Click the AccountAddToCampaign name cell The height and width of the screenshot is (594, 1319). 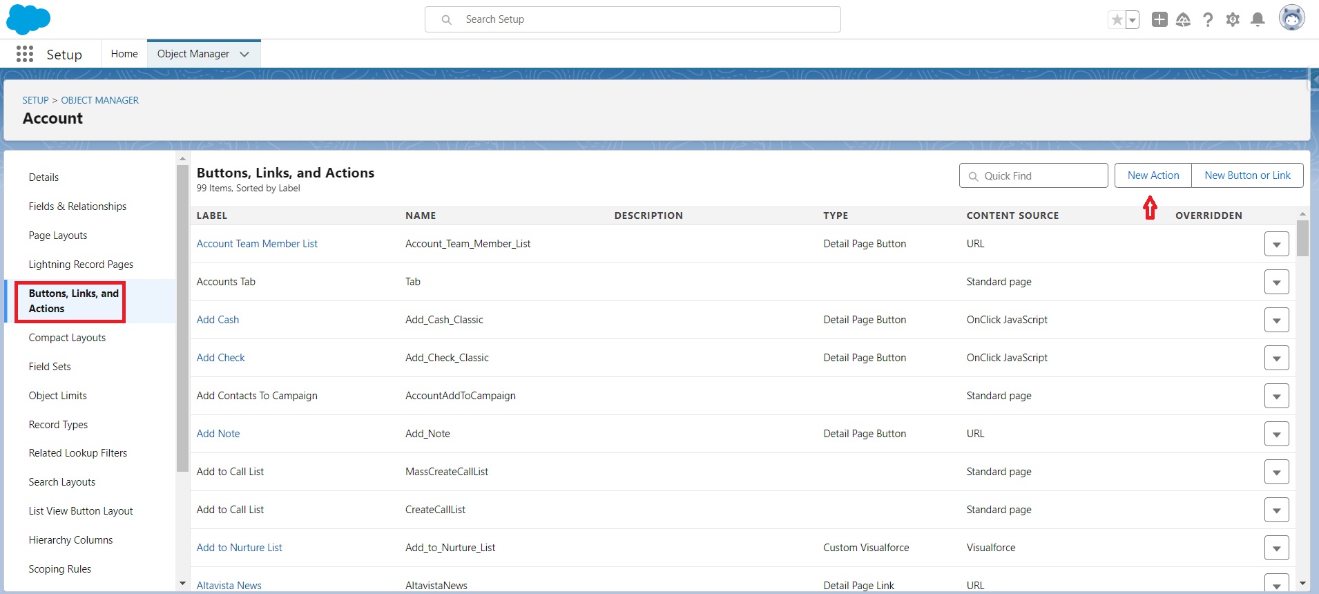[x=461, y=396]
